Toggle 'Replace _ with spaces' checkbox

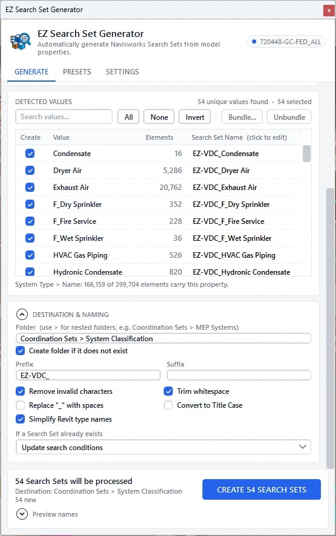[x=21, y=405]
